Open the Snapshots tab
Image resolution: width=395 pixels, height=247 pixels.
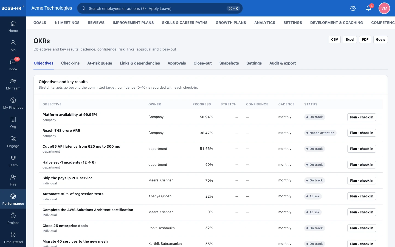(229, 63)
